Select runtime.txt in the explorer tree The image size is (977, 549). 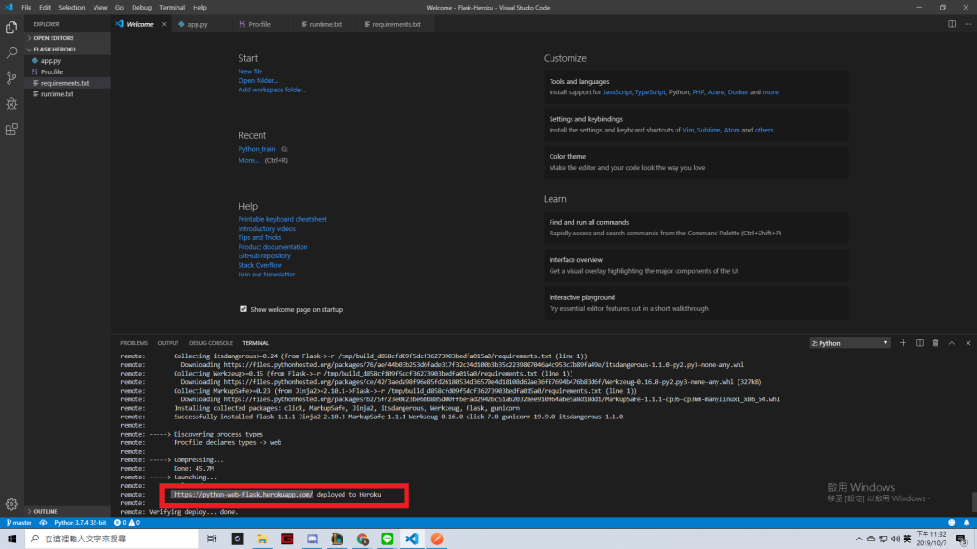68,94
